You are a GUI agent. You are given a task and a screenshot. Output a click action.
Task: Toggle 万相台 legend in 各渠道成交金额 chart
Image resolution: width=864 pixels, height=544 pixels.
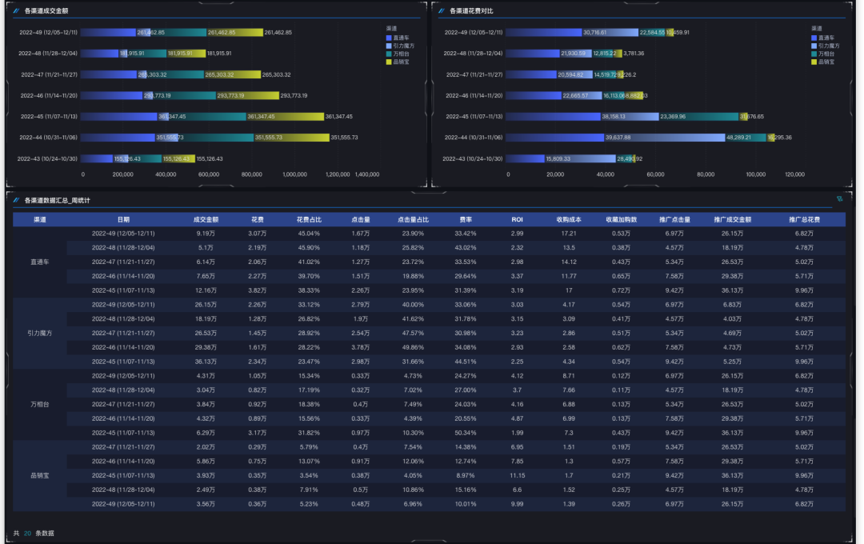point(398,54)
